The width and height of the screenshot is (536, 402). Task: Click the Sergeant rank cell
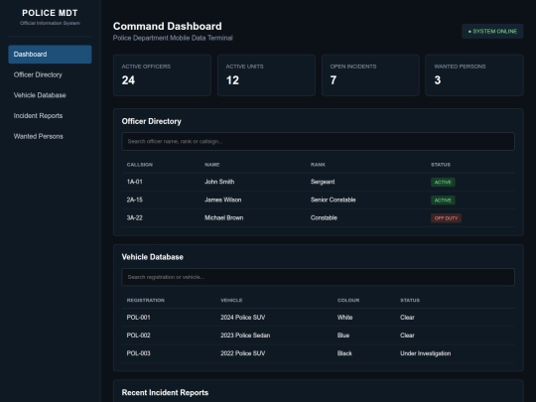click(323, 182)
